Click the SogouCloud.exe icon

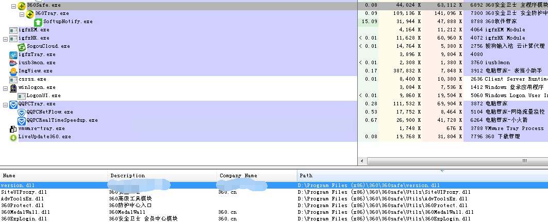point(22,47)
